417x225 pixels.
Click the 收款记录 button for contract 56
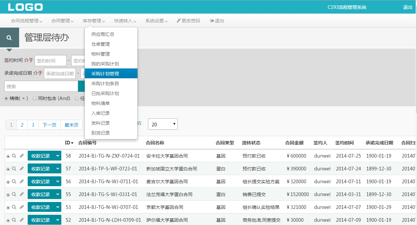pyautogui.click(x=41, y=182)
